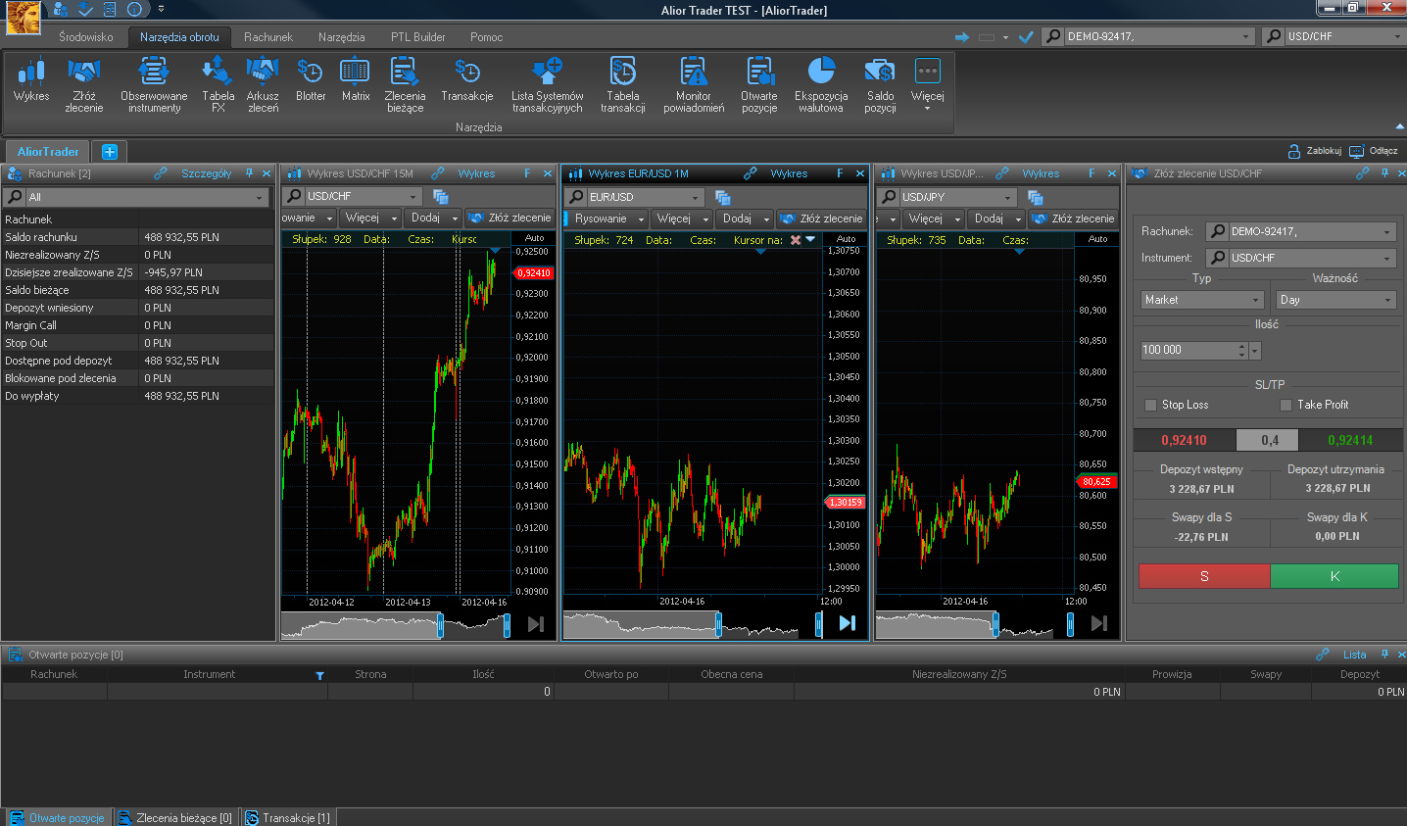1407x826 pixels.
Task: Click copy icon next to USD/CHF chart field
Action: 440,197
